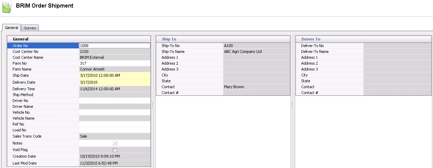Click the splitter between General and Ship To
The image size is (433, 168).
[153, 105]
